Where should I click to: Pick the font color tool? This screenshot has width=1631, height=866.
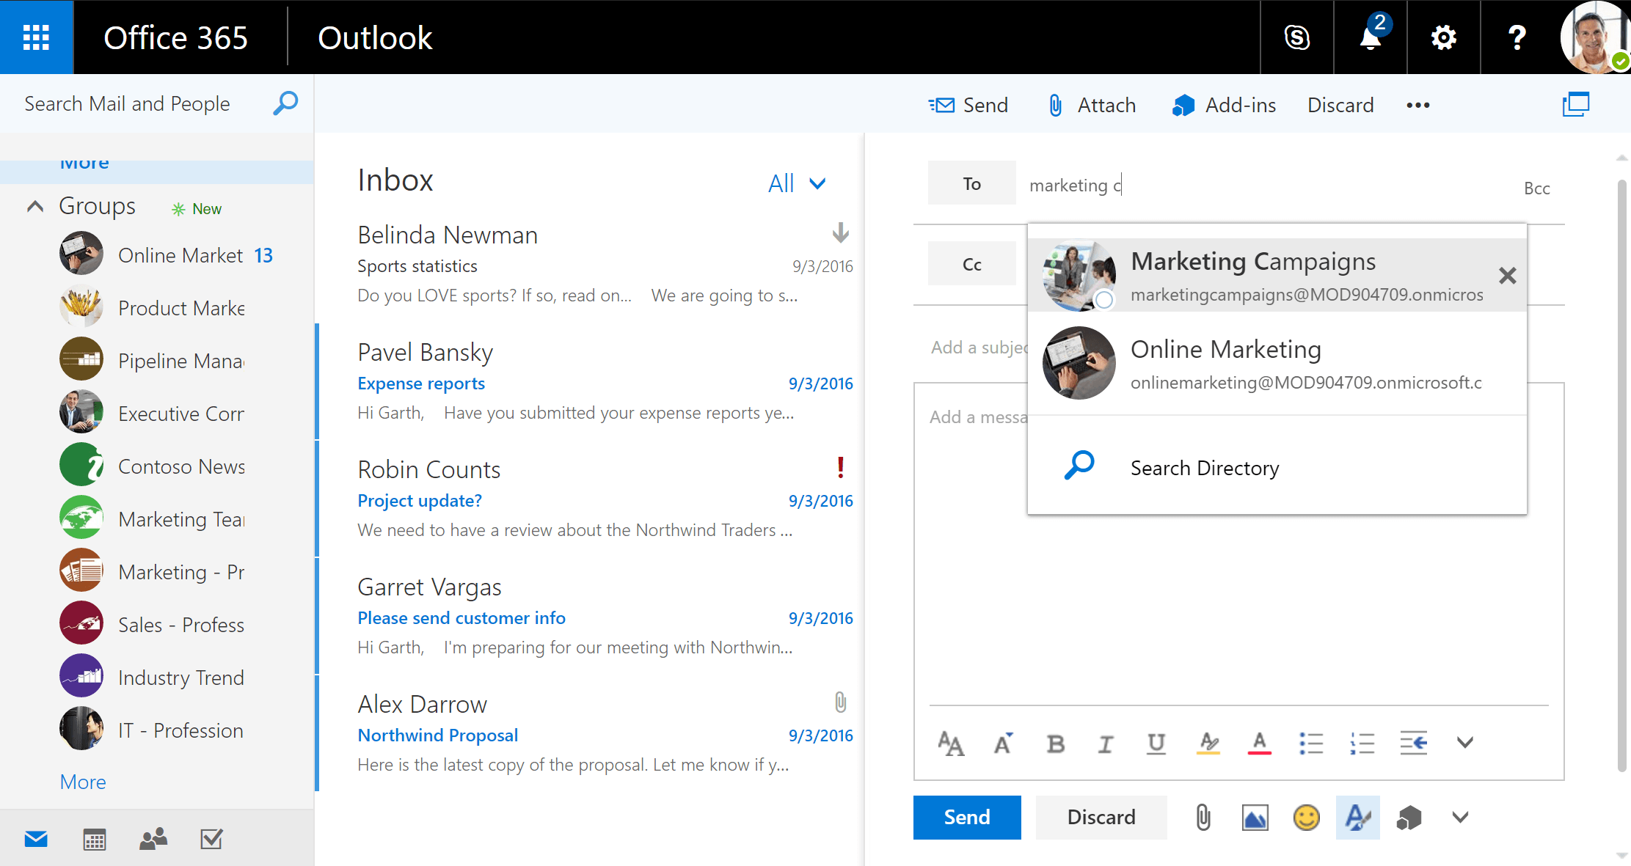pos(1259,744)
